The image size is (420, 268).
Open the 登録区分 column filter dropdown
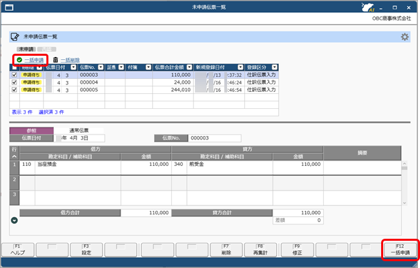tap(275, 67)
